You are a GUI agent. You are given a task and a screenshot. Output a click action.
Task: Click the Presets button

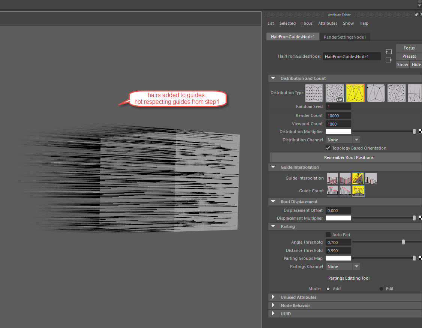tap(409, 56)
